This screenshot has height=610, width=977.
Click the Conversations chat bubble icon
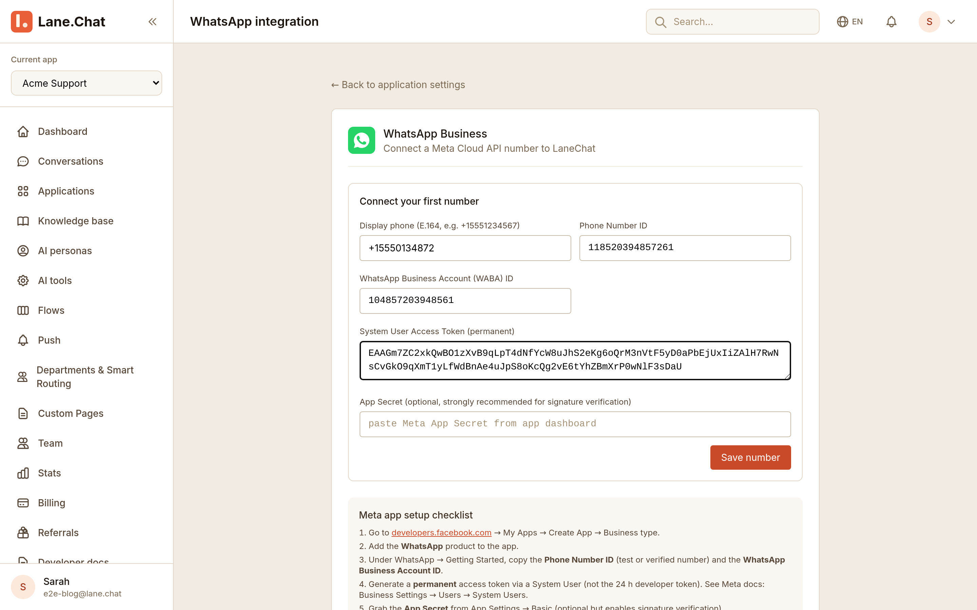coord(23,161)
